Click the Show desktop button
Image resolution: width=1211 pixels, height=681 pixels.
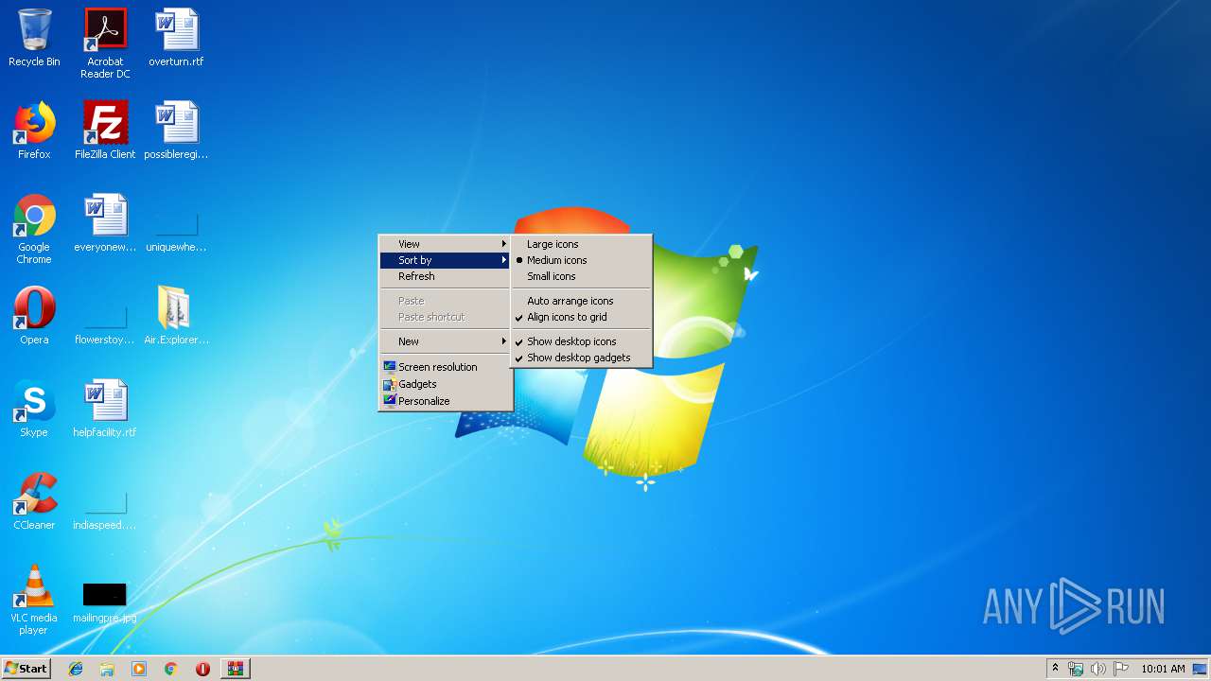point(1201,669)
